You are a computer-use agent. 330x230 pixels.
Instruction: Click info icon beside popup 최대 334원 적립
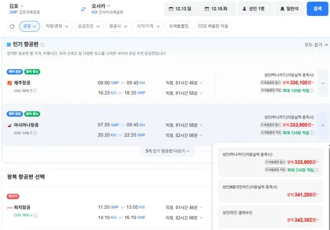316,170
